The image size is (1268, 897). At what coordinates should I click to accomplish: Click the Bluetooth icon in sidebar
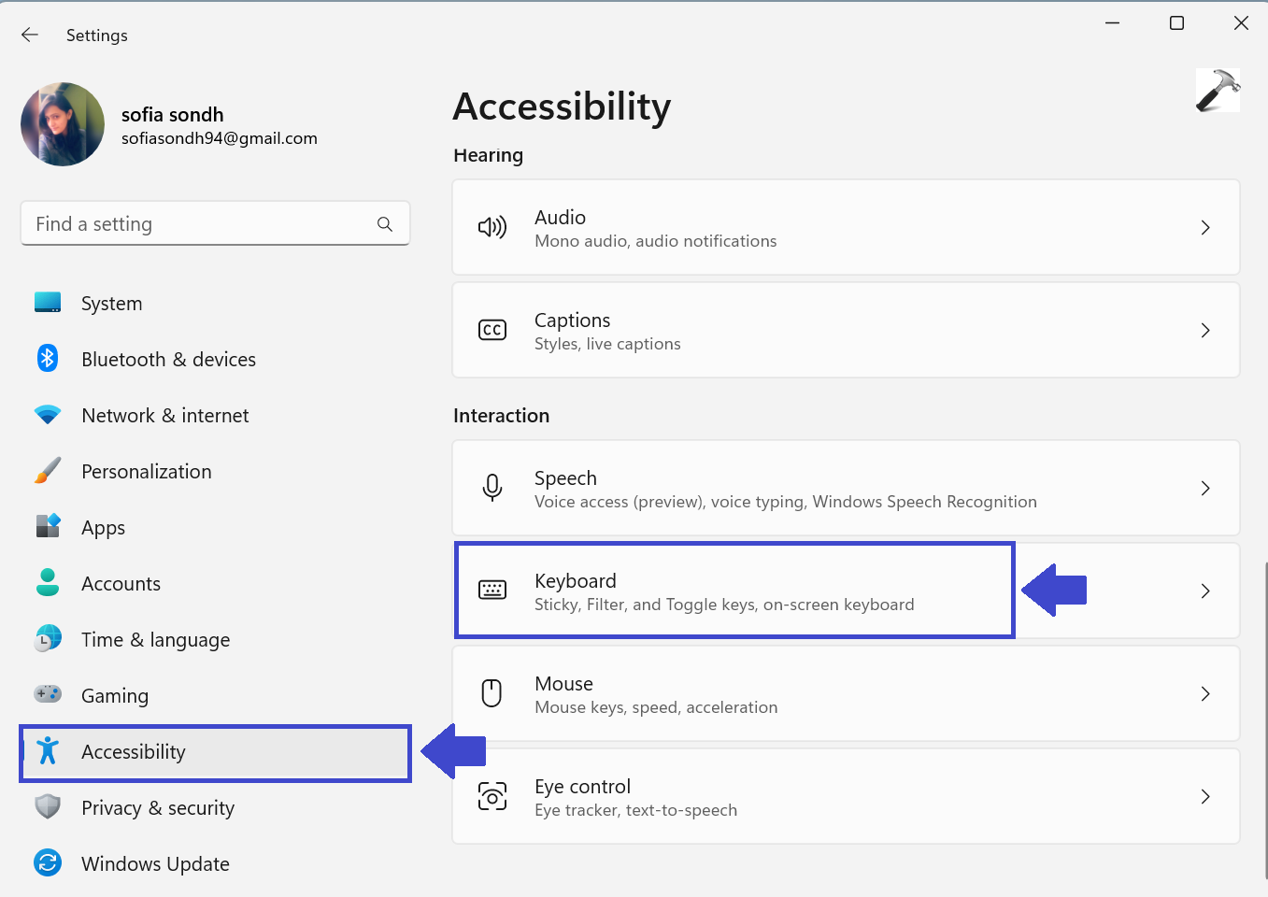tap(48, 359)
